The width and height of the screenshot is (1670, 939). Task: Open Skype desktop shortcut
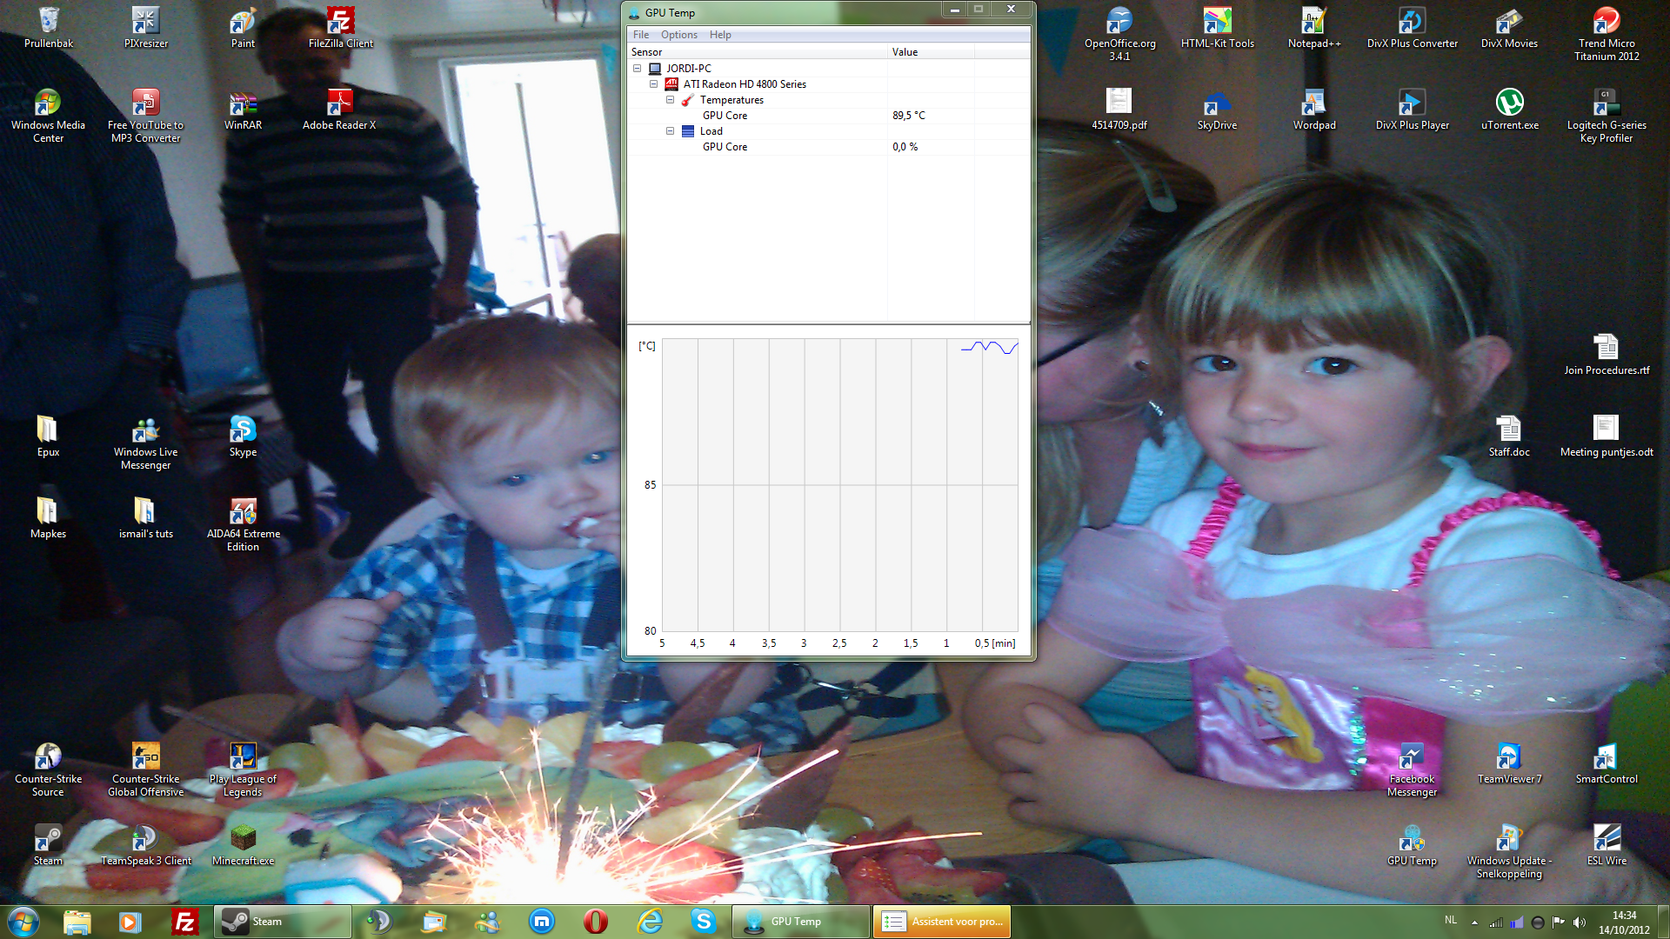[243, 436]
